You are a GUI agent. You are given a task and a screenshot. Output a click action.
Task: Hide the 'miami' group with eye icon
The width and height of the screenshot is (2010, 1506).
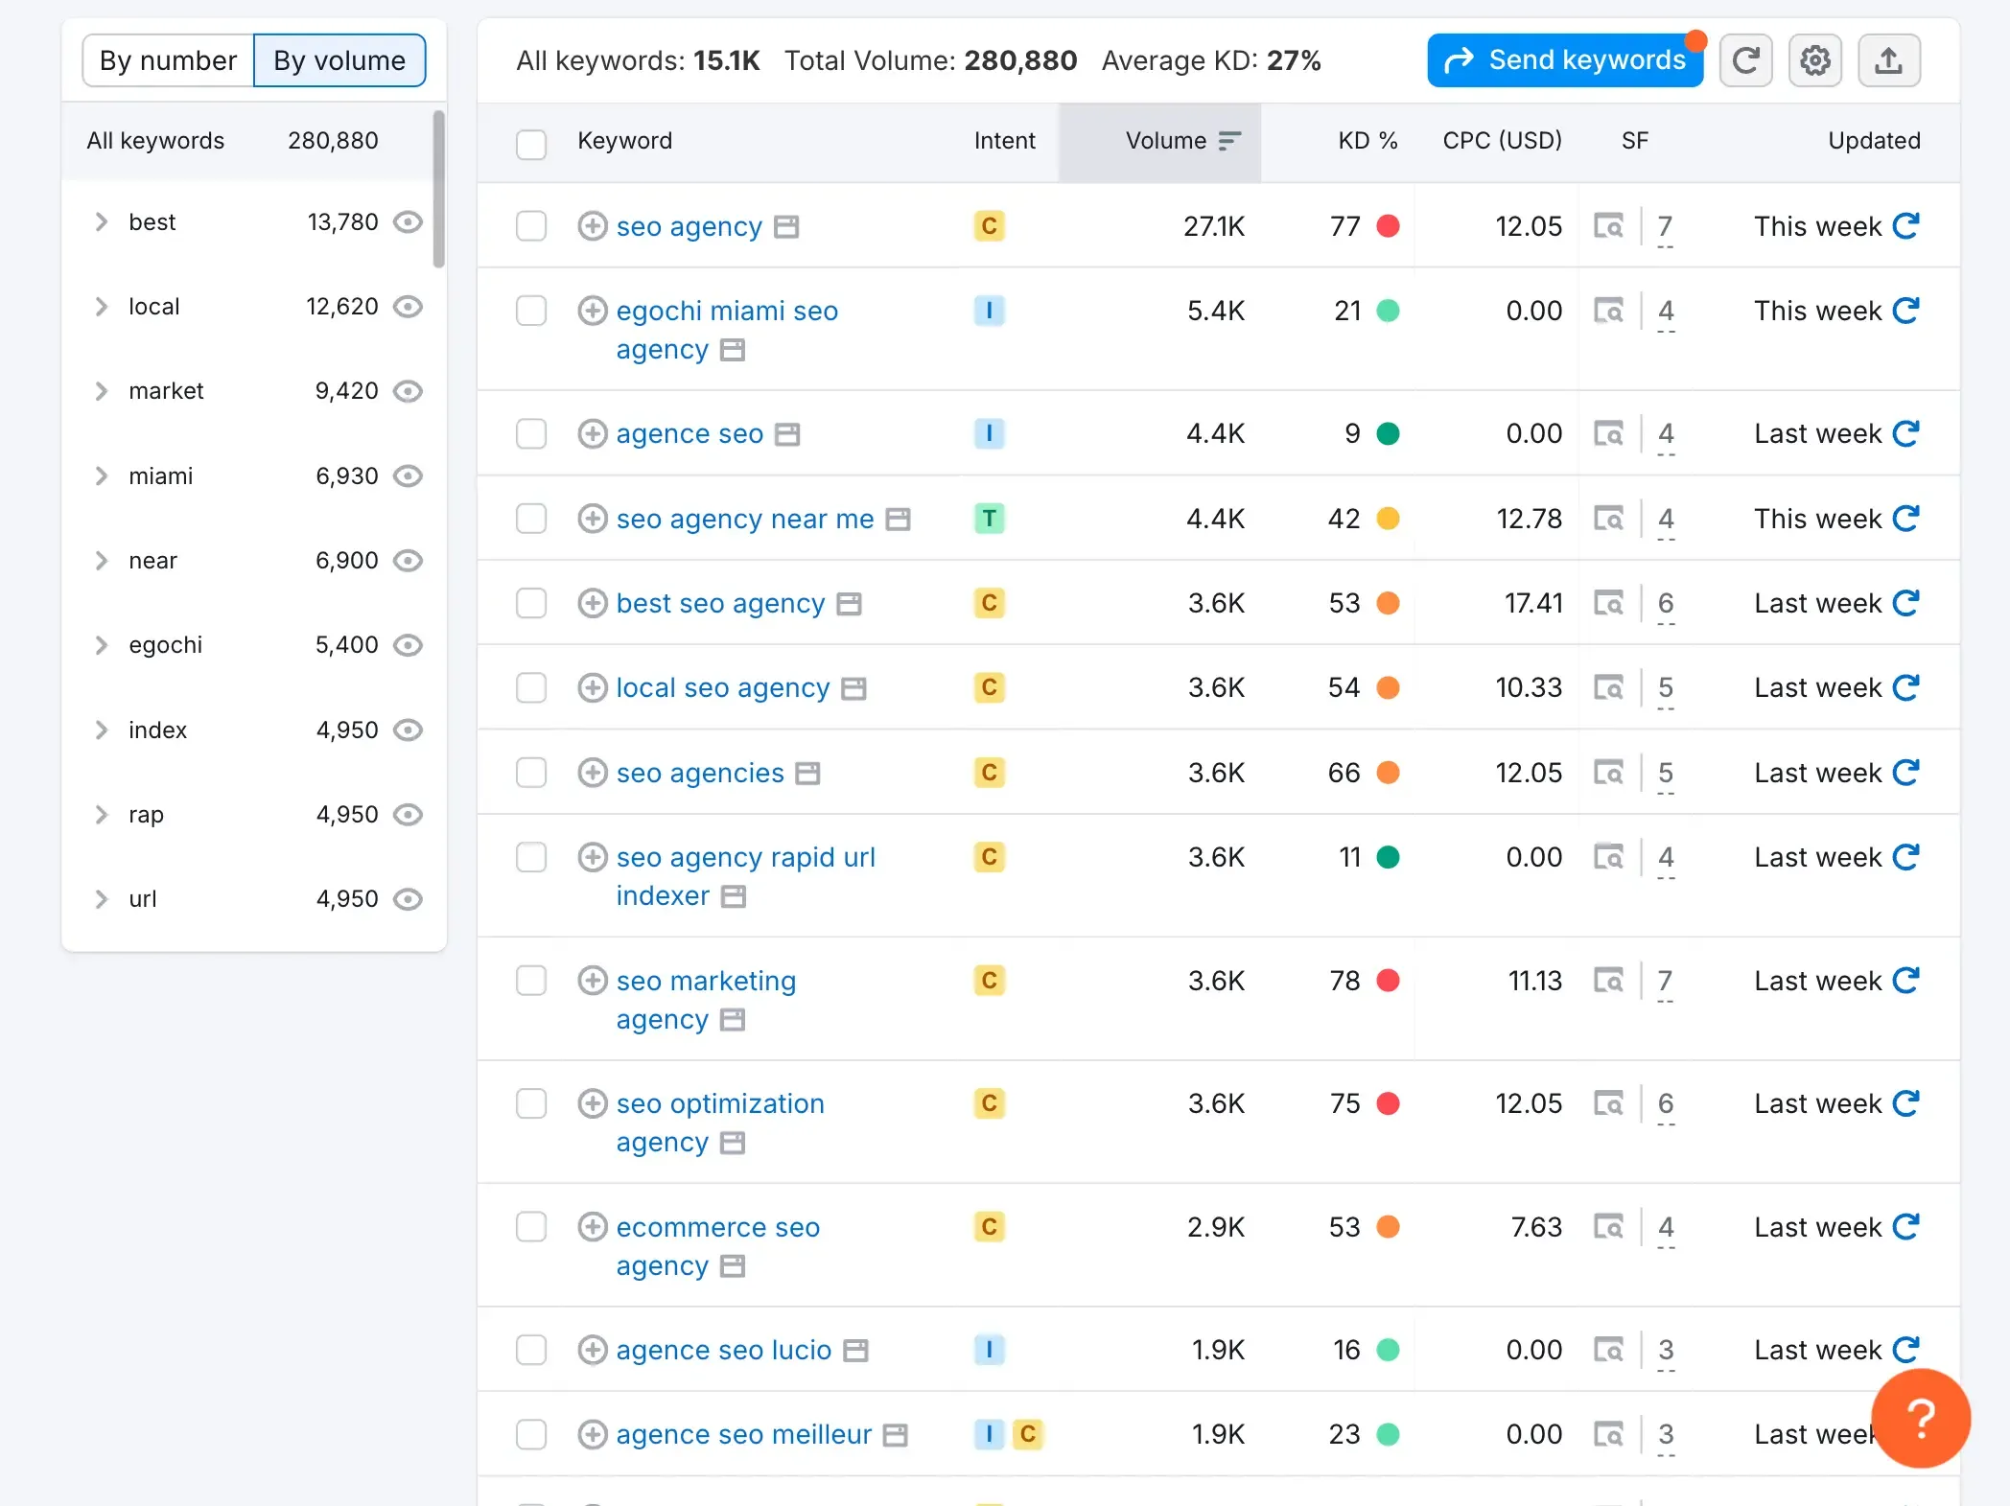pyautogui.click(x=409, y=476)
